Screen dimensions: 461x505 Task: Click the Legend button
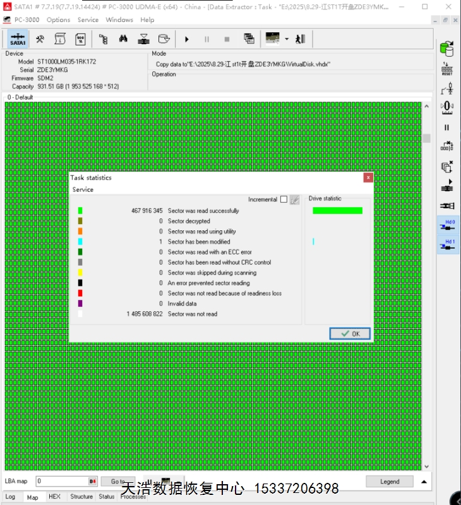pos(390,482)
